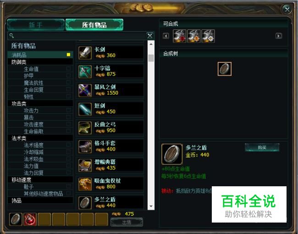Clear search with the X icon
The width and height of the screenshot is (298, 234).
click(150, 36)
